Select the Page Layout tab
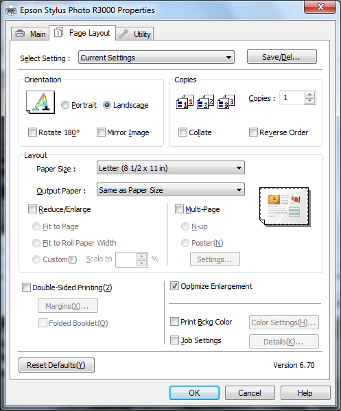 82,33
